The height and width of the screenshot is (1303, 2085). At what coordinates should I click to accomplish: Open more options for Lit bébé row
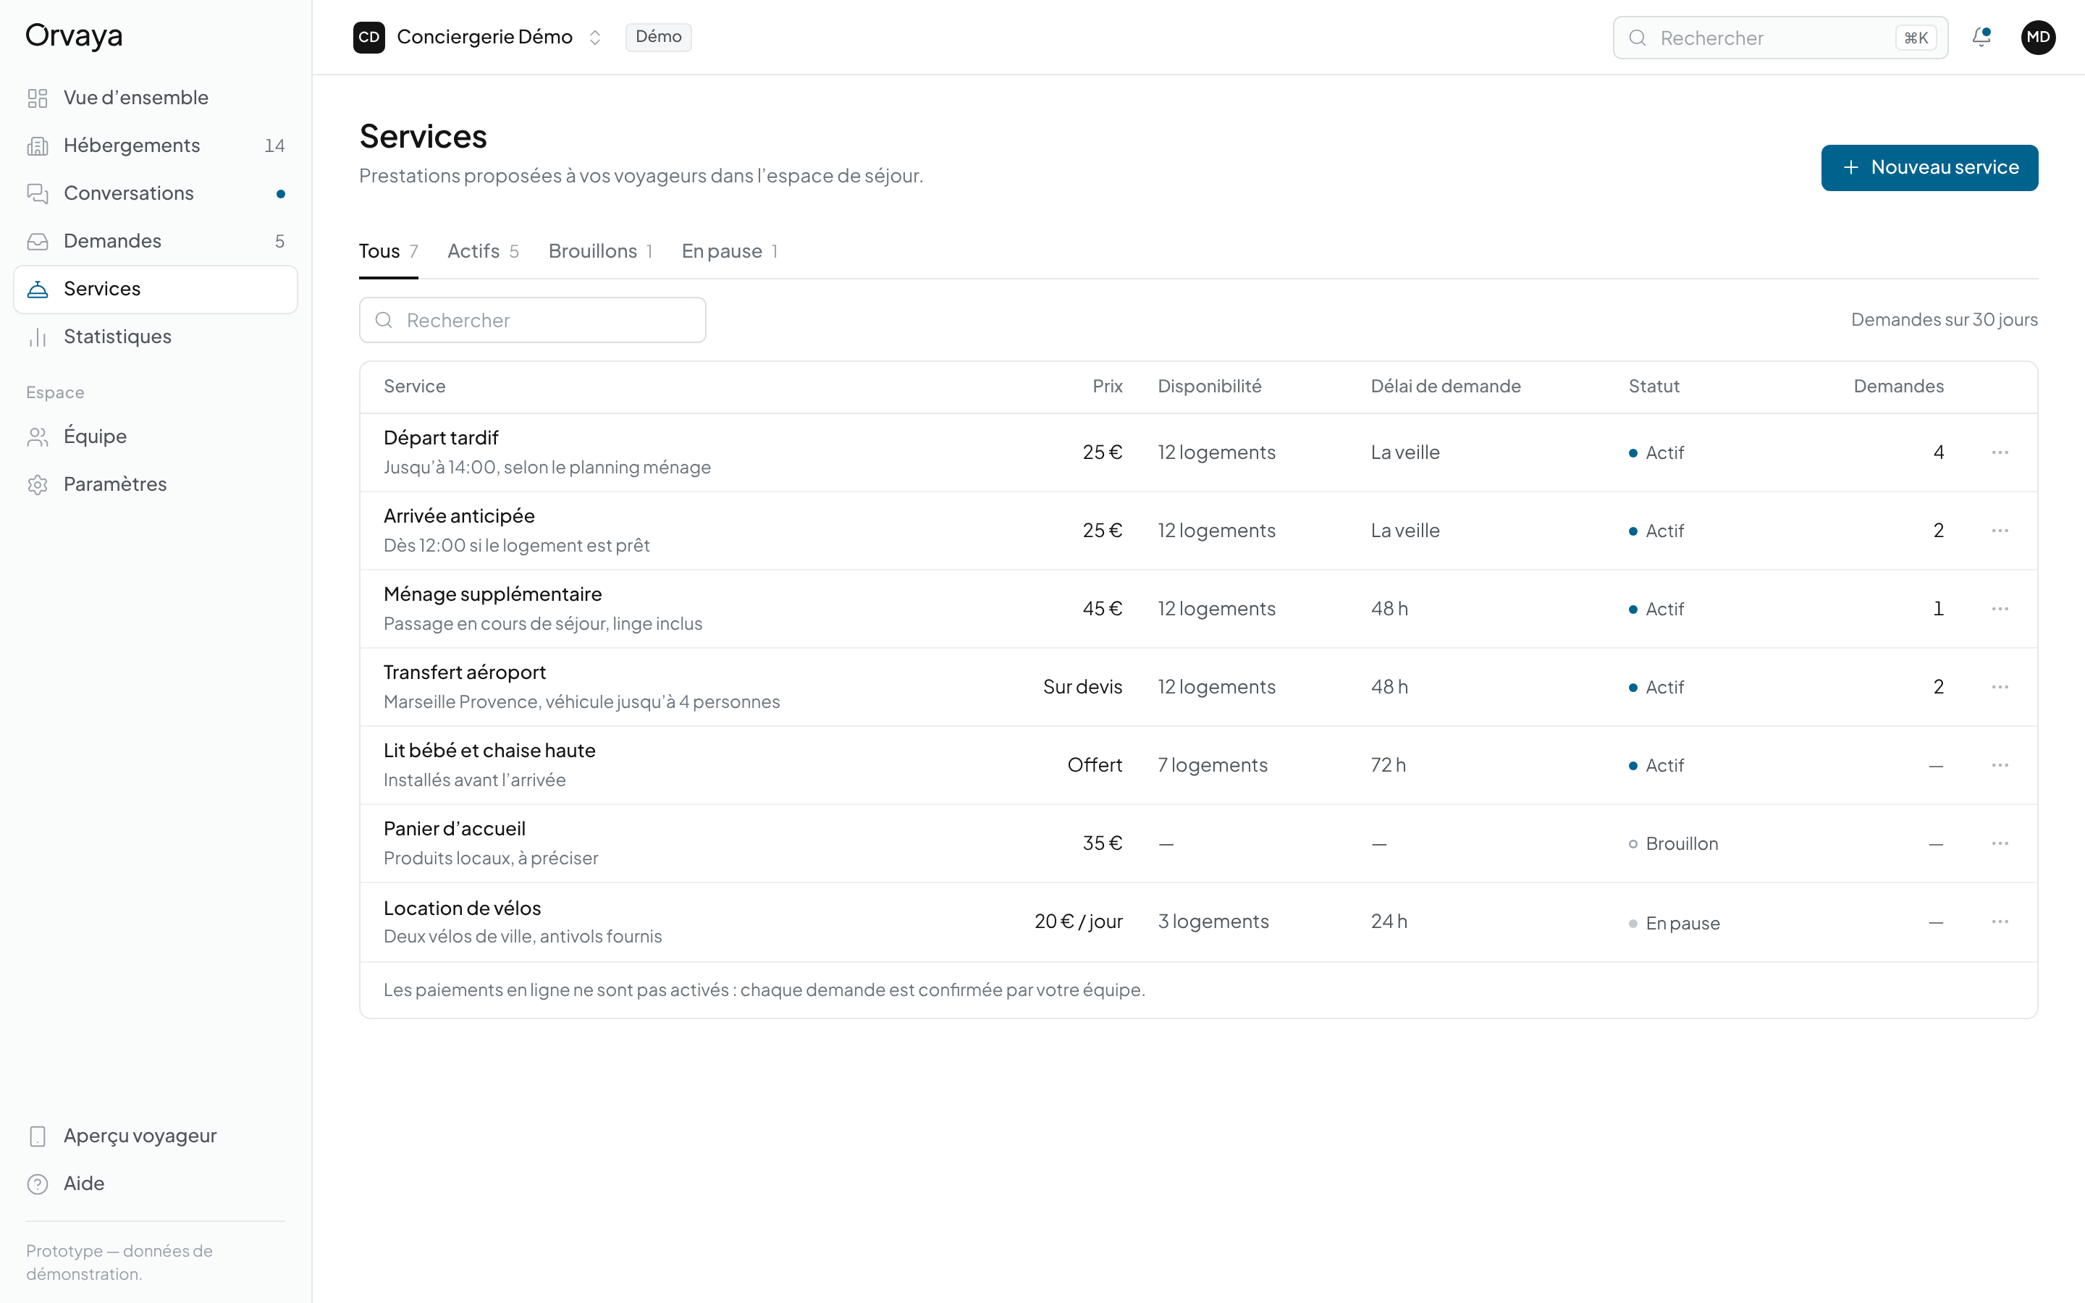coord(2000,765)
